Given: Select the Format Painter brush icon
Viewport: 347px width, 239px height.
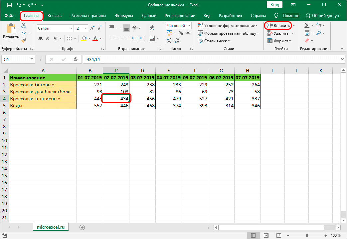Looking at the screenshot, I should [x=24, y=40].
